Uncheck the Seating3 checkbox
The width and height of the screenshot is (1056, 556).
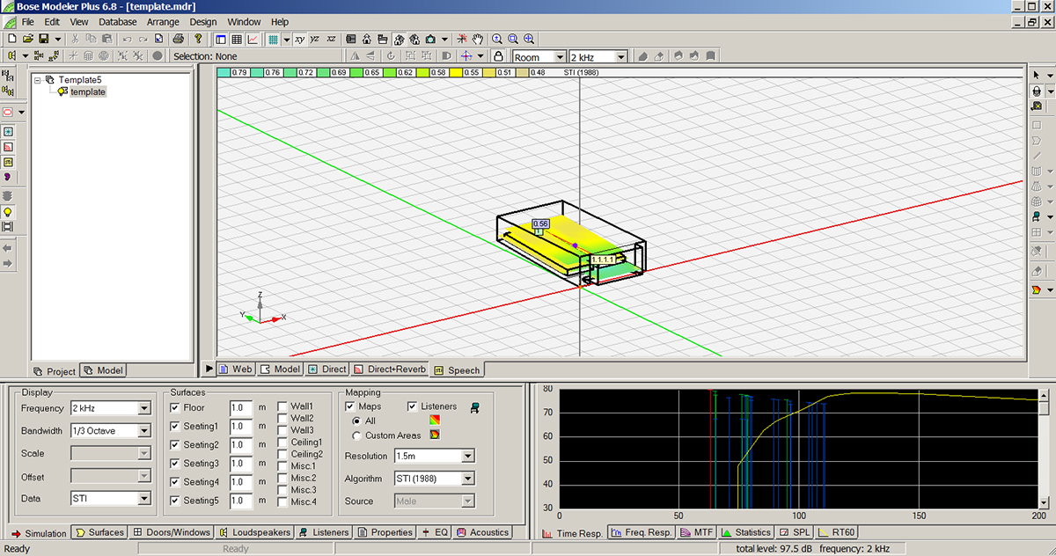175,464
